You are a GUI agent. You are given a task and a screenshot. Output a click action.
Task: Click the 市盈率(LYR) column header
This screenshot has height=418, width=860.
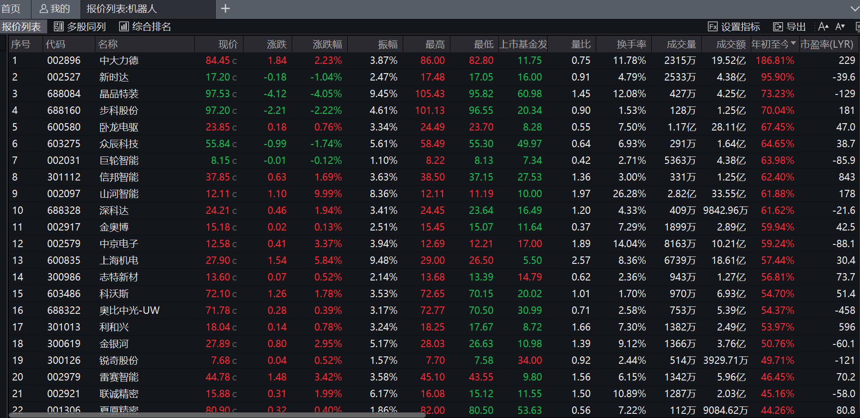(827, 44)
